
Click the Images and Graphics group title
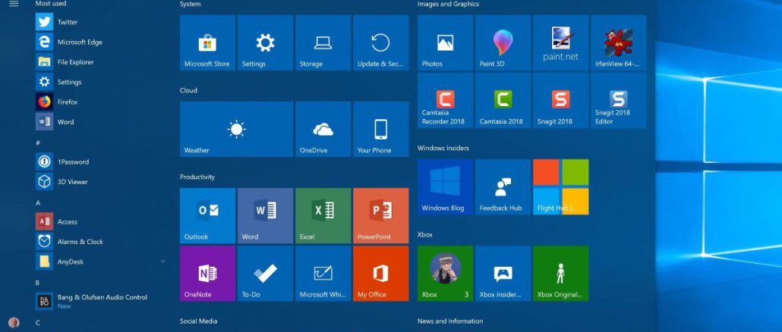[x=448, y=4]
